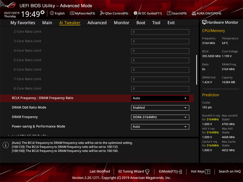Click the 2-Core Ratio Limit field
The height and width of the screenshot is (182, 243).
click(160, 32)
